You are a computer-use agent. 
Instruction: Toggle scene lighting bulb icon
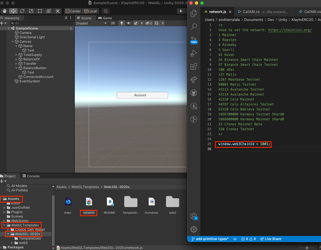pyautogui.click(x=121, y=23)
